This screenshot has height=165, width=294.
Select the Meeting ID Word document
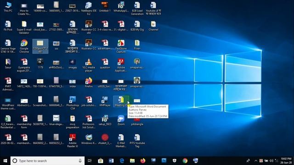pyautogui.click(x=121, y=101)
